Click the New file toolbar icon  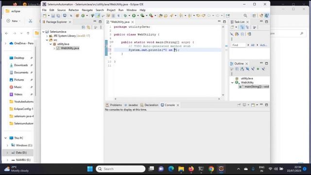(45, 16)
